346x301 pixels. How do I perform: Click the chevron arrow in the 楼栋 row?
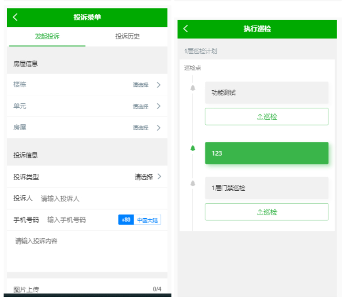click(x=158, y=85)
